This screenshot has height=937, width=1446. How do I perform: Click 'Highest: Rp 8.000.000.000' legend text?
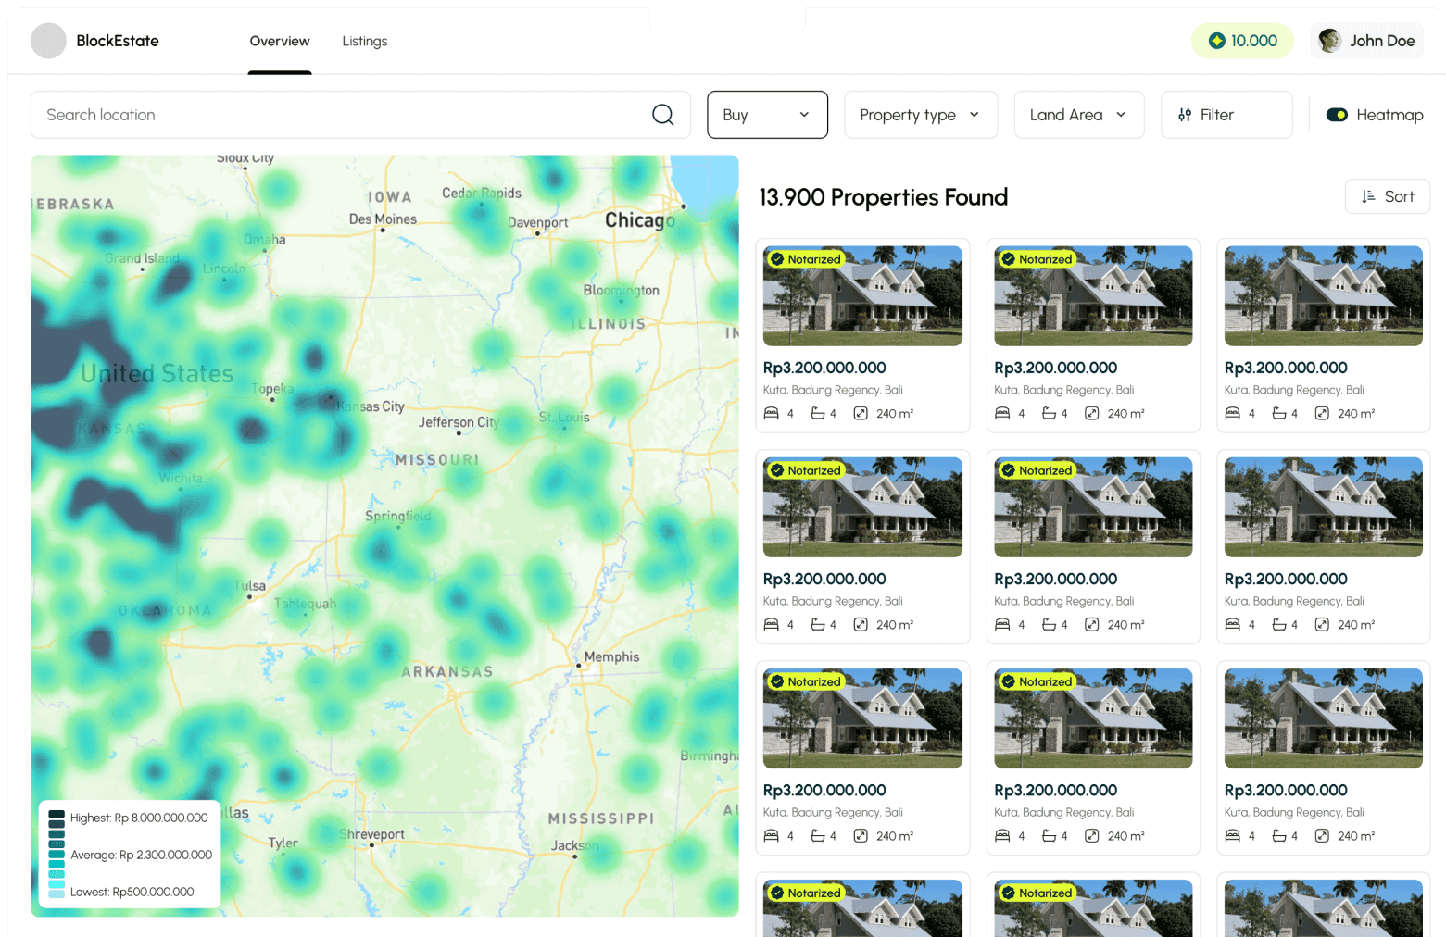[139, 818]
